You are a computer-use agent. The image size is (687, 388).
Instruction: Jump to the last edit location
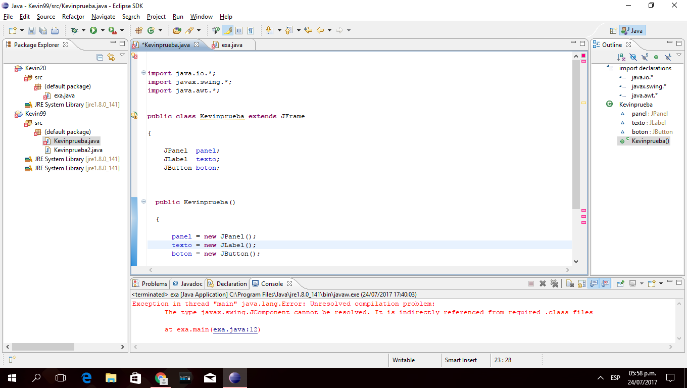tap(308, 30)
